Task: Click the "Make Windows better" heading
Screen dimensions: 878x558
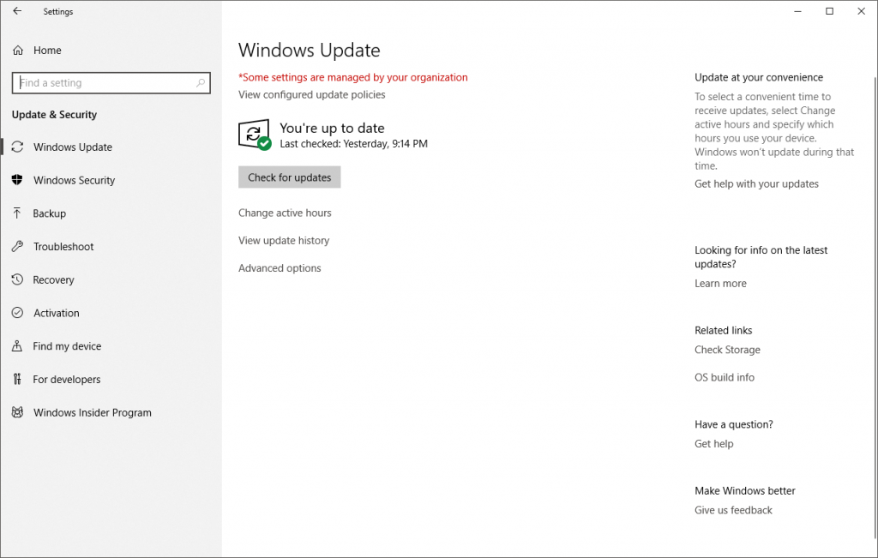Action: click(745, 491)
